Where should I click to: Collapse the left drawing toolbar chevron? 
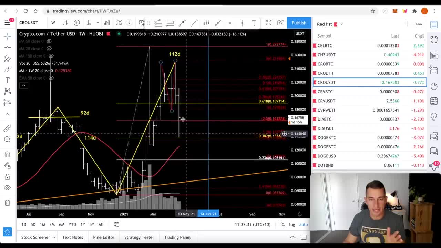[7, 114]
